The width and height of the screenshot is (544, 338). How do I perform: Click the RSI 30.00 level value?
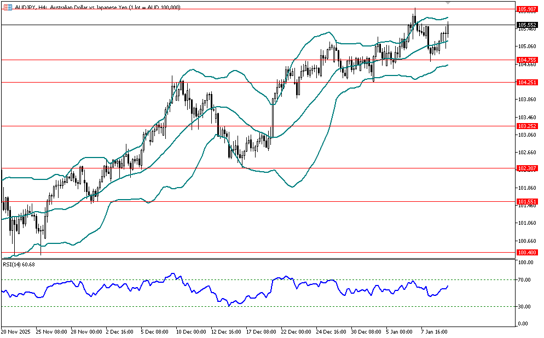pos(525,307)
